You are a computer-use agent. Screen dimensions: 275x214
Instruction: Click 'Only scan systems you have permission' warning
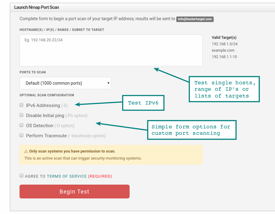[x=72, y=151]
